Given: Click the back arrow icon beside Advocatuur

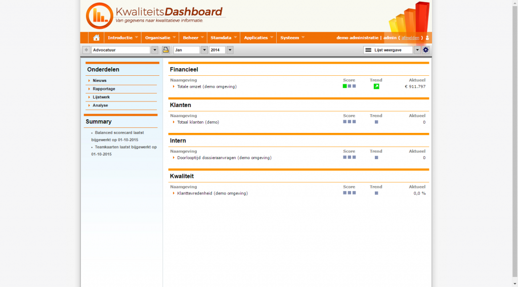Looking at the screenshot, I should pos(86,50).
